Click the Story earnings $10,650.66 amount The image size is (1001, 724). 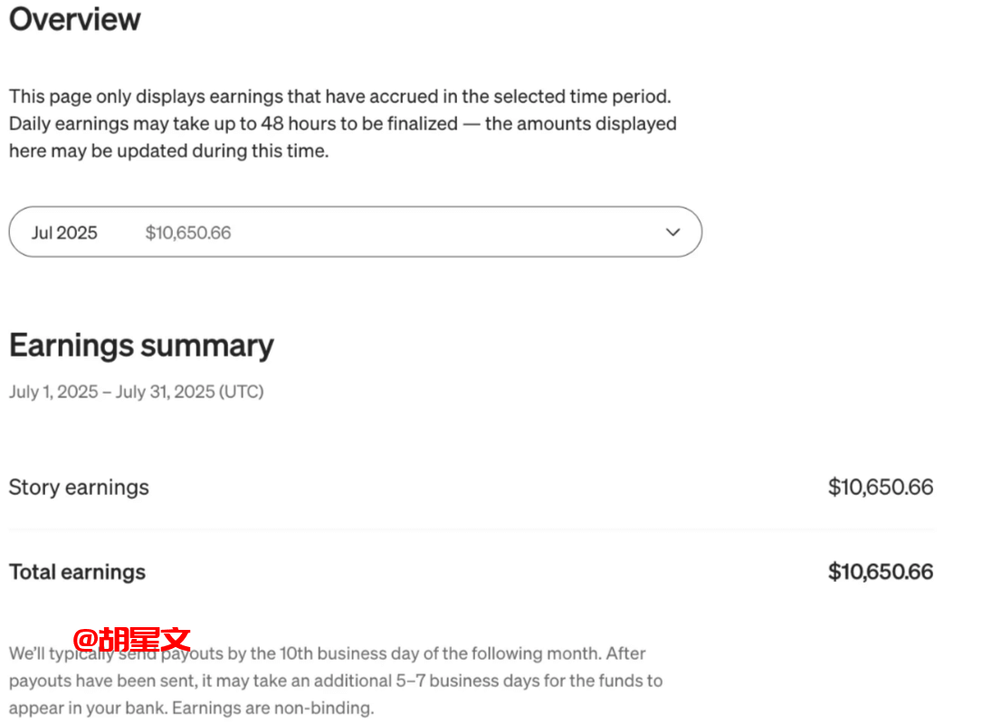pyautogui.click(x=880, y=487)
